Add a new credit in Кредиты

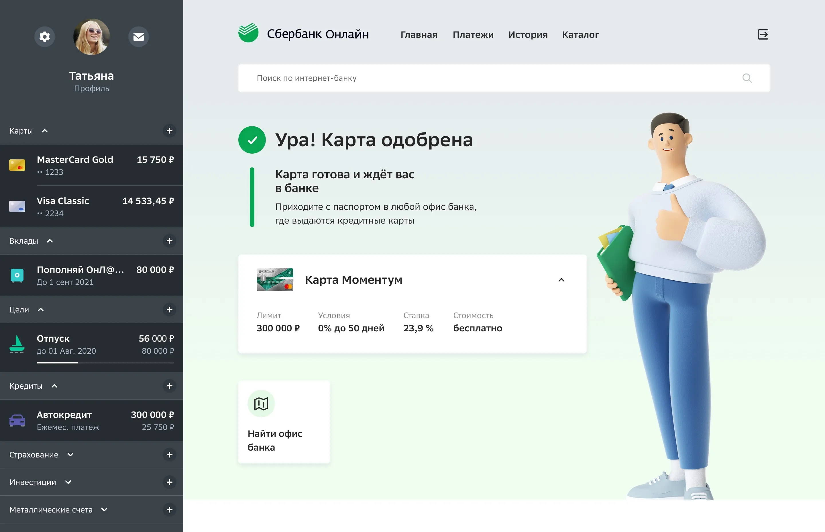170,386
